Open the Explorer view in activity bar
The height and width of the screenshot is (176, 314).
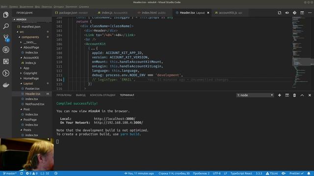pyautogui.click(x=6, y=15)
